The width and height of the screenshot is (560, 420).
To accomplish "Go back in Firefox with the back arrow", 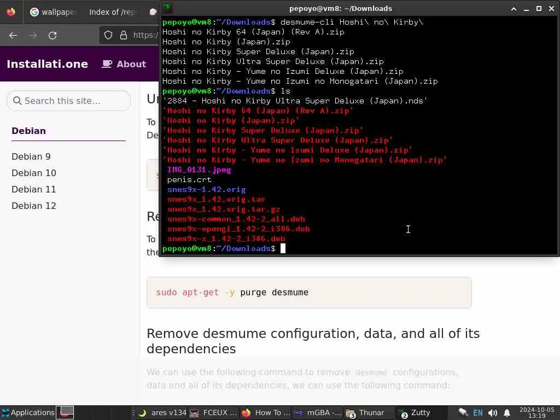I will click(13, 36).
